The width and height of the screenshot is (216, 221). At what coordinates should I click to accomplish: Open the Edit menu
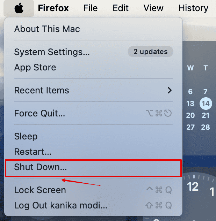pos(121,8)
